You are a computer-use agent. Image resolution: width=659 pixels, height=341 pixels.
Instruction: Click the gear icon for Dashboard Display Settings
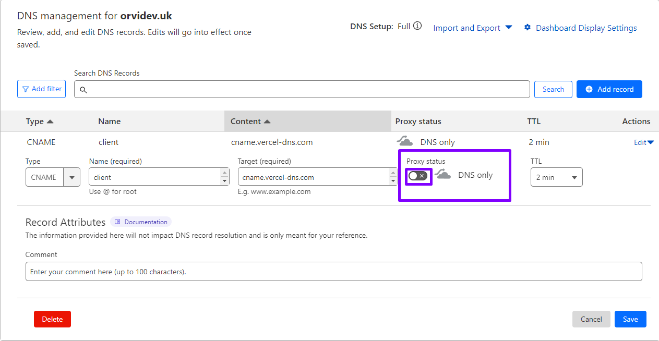[528, 28]
